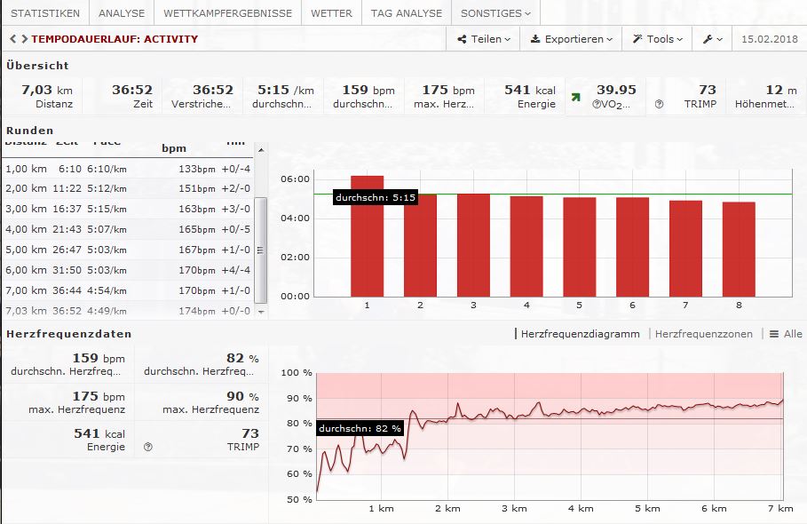The image size is (807, 524).
Task: Click scroll-down arrow of Runden table
Action: pyautogui.click(x=260, y=312)
